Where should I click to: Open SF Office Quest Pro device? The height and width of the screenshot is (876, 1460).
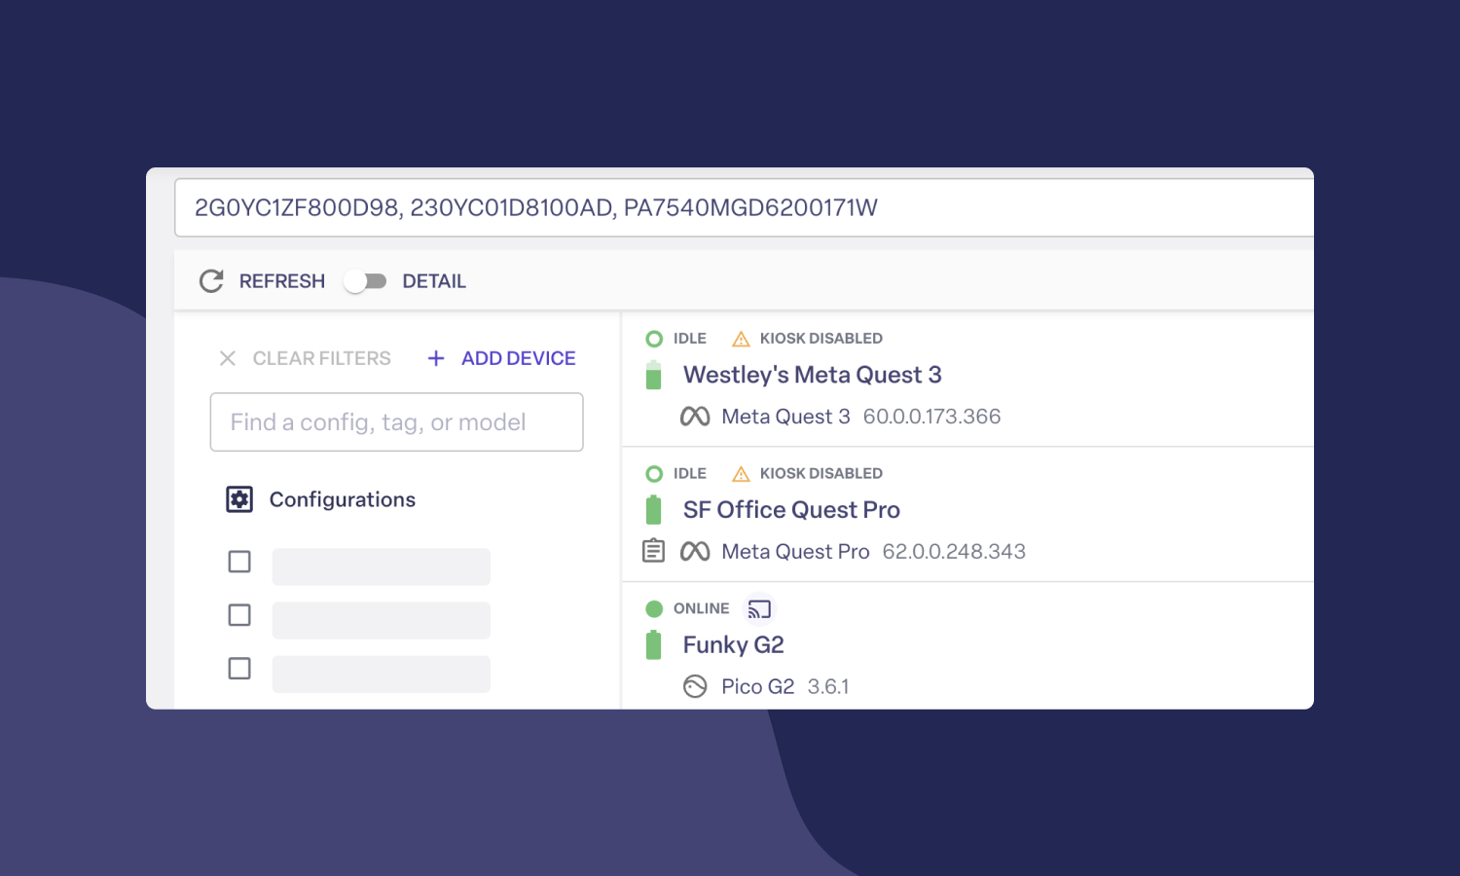coord(791,510)
